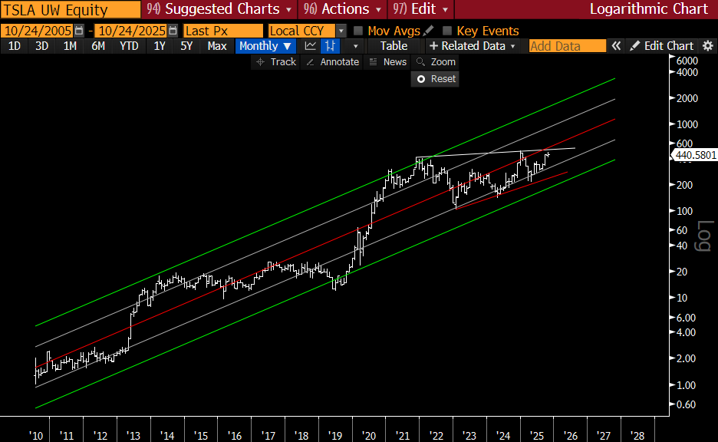Click the TSLA UW Equity security field
The image size is (718, 442).
71,10
